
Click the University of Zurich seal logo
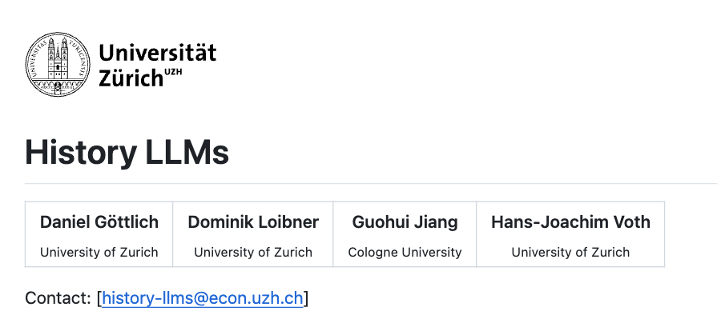pos(57,66)
